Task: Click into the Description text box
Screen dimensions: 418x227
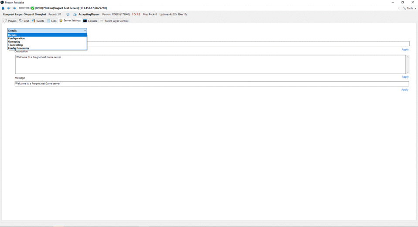Action: pos(211,64)
